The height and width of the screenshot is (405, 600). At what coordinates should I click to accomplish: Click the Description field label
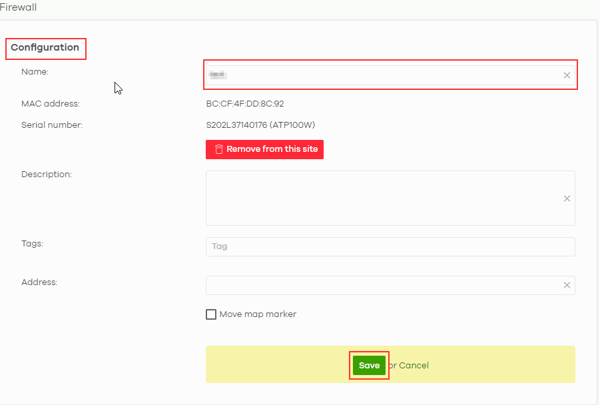point(46,175)
